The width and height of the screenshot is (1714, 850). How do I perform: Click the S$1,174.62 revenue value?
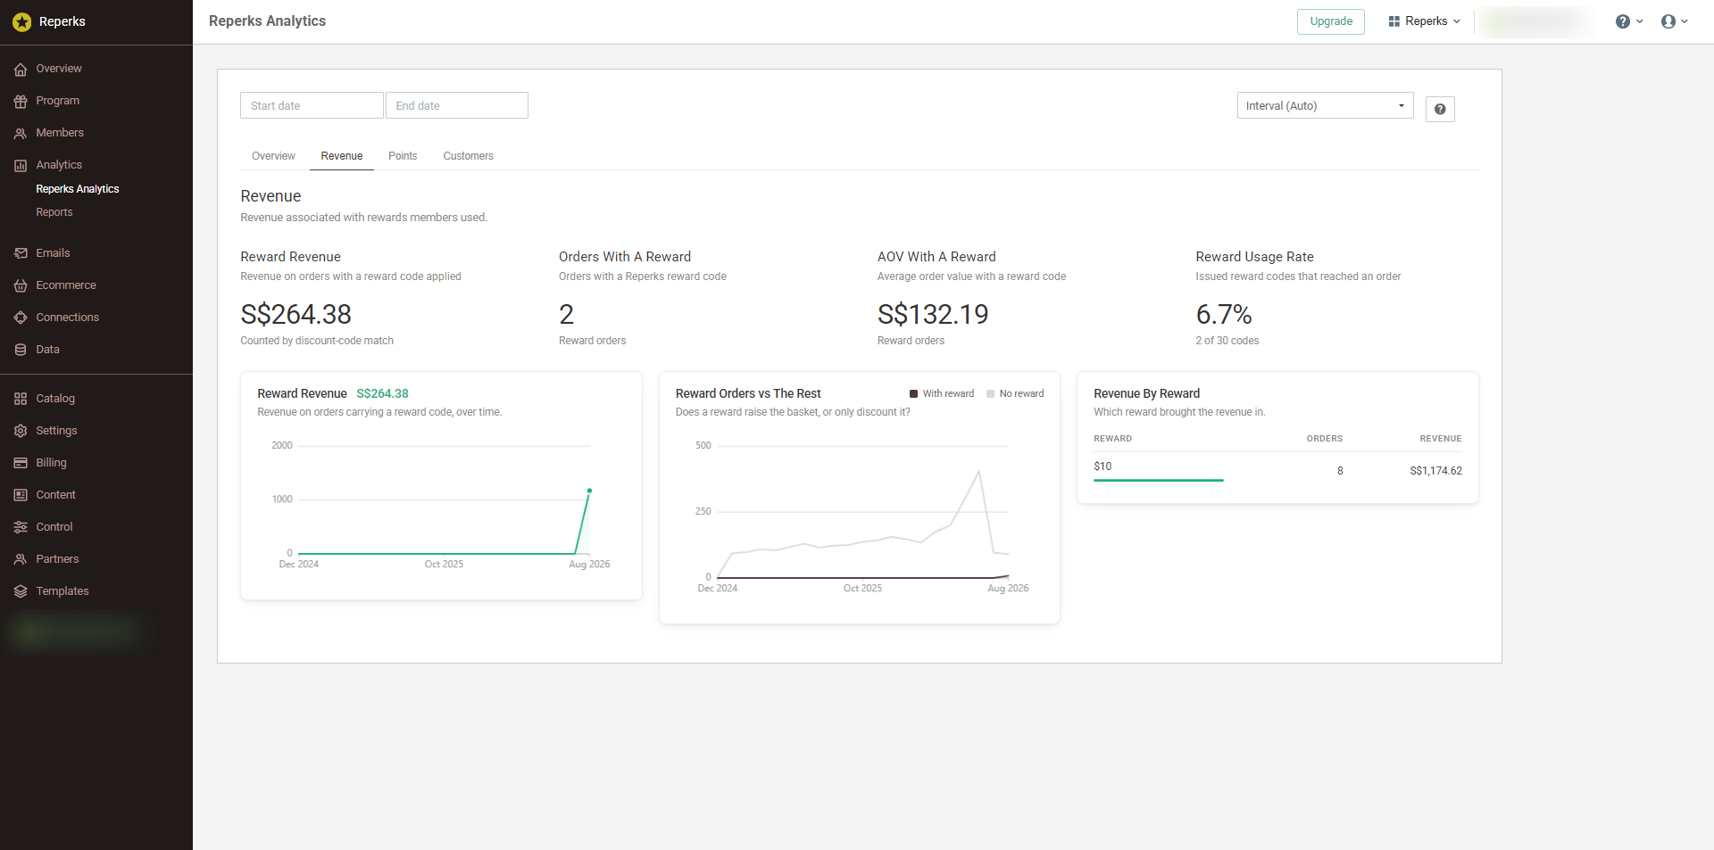pyautogui.click(x=1435, y=471)
